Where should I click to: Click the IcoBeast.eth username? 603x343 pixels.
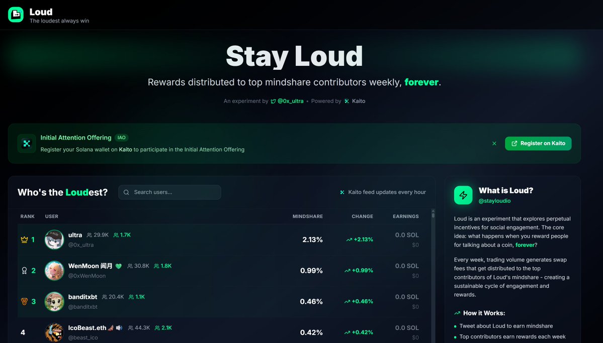(x=88, y=327)
